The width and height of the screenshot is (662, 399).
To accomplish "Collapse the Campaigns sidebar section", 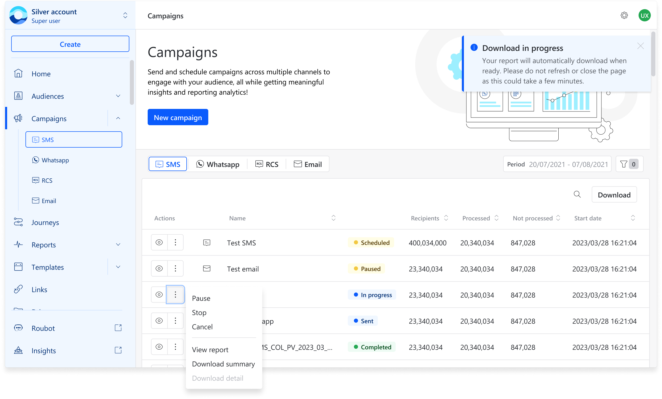I will (118, 118).
